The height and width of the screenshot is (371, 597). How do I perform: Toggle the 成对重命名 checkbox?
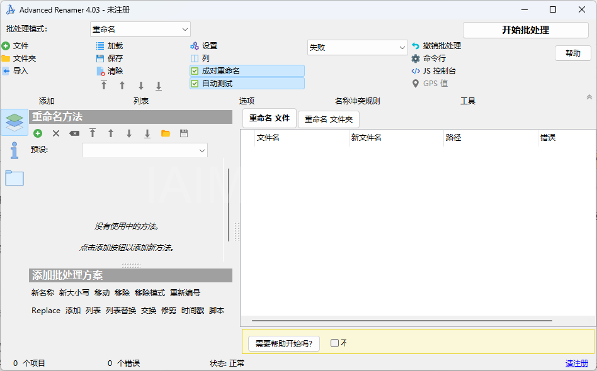click(x=195, y=71)
